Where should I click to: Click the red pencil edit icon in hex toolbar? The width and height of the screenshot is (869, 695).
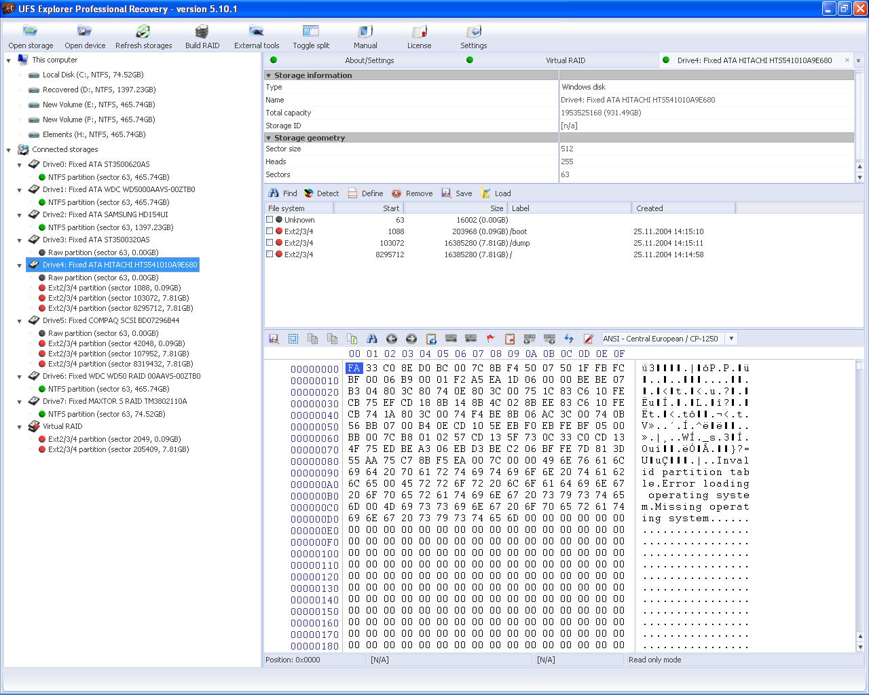point(589,339)
